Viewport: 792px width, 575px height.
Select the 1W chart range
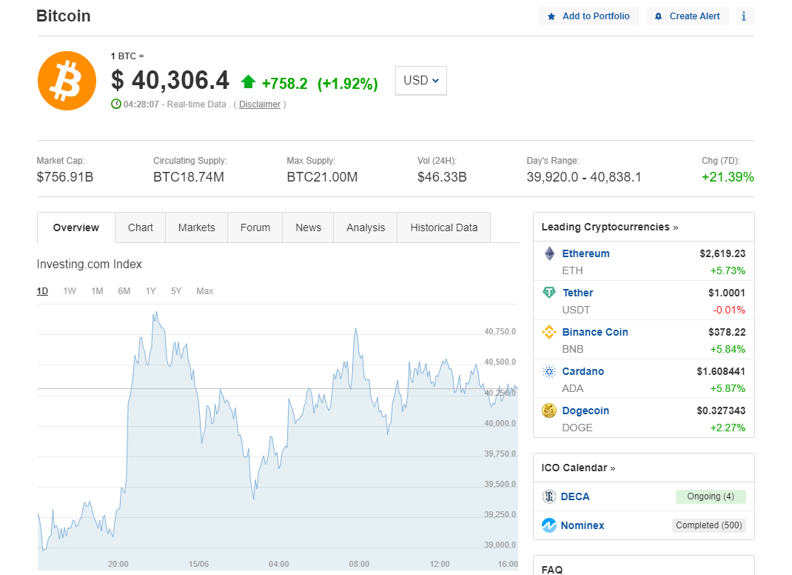pos(70,290)
